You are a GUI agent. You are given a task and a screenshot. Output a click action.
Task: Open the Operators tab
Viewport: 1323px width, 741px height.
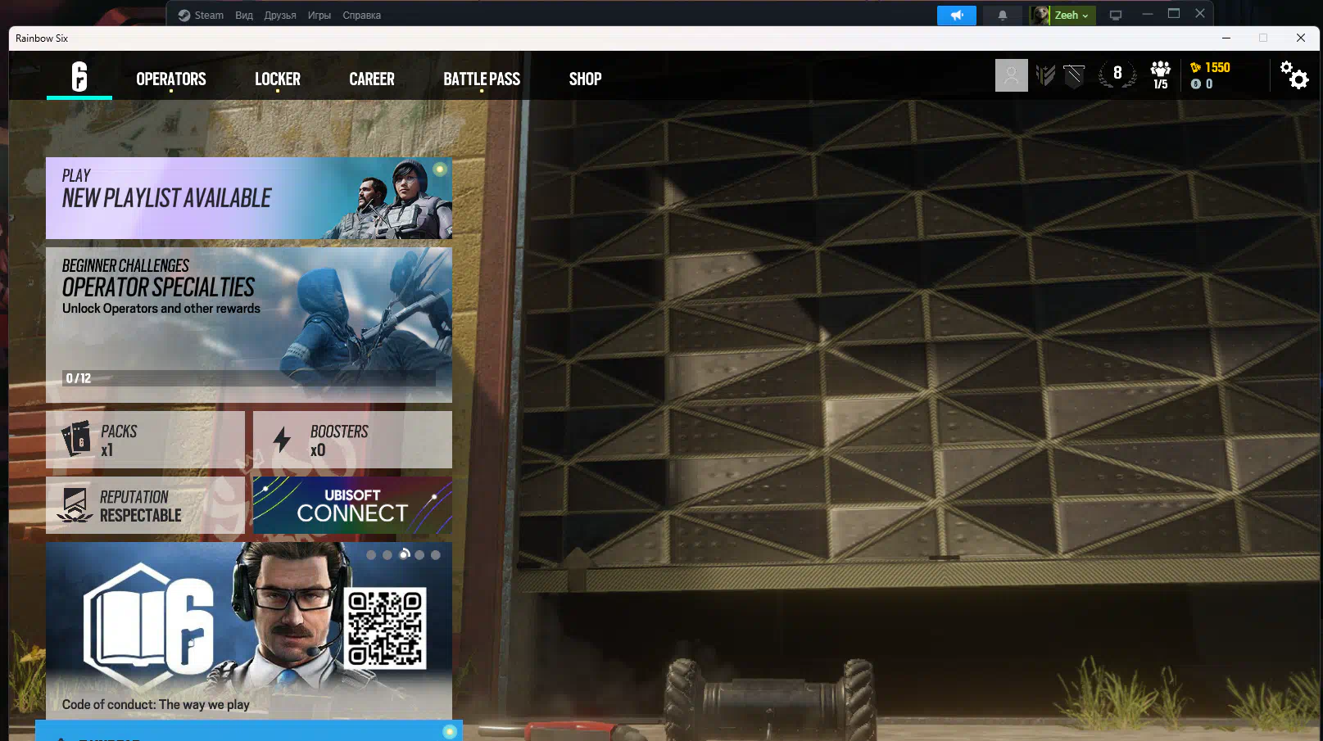pos(171,79)
